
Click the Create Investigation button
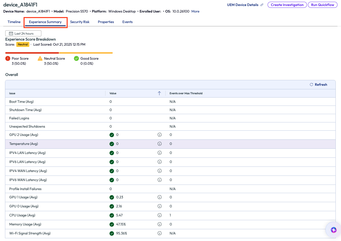click(x=287, y=5)
